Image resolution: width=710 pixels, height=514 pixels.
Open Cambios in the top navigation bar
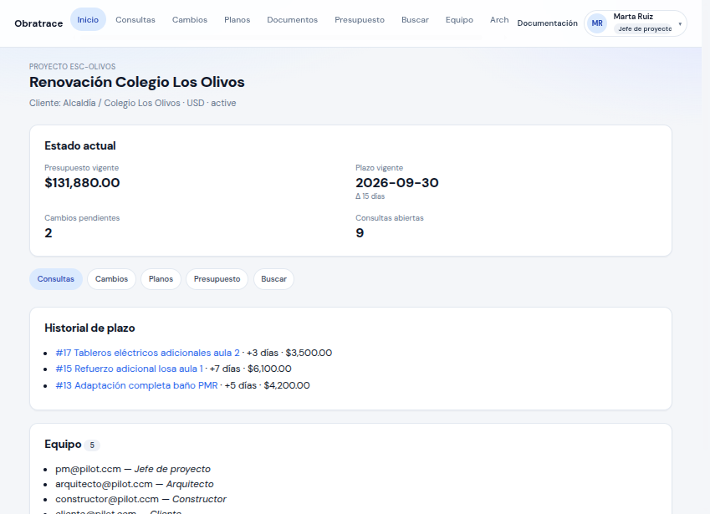pos(190,20)
